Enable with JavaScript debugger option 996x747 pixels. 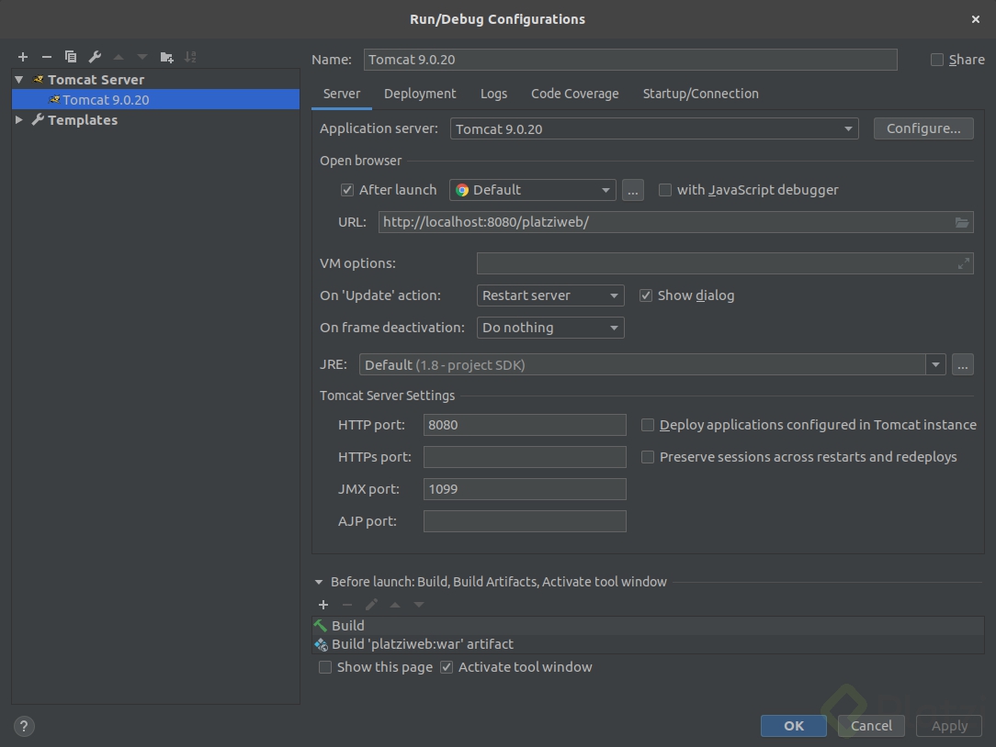pyautogui.click(x=665, y=190)
